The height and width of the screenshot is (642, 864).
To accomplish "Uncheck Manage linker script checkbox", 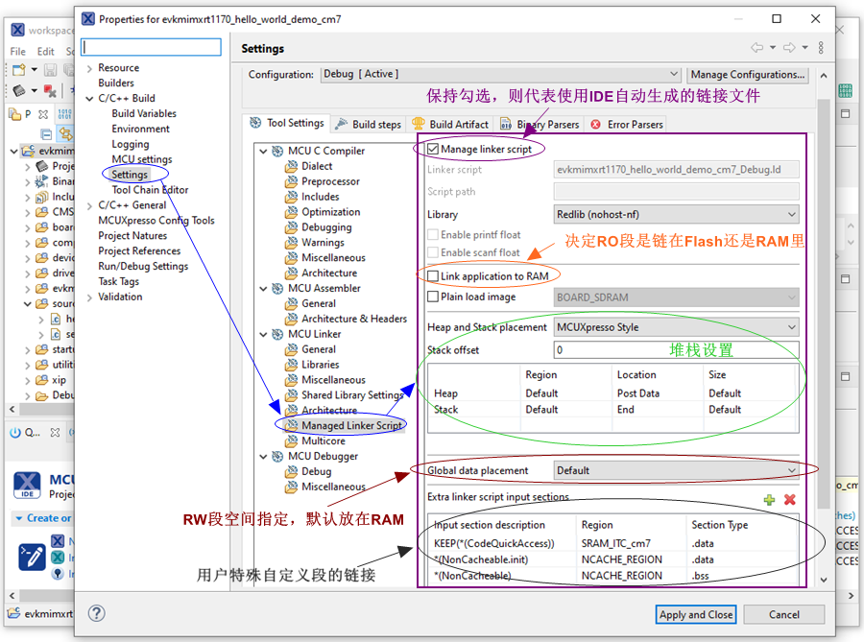I will click(433, 149).
